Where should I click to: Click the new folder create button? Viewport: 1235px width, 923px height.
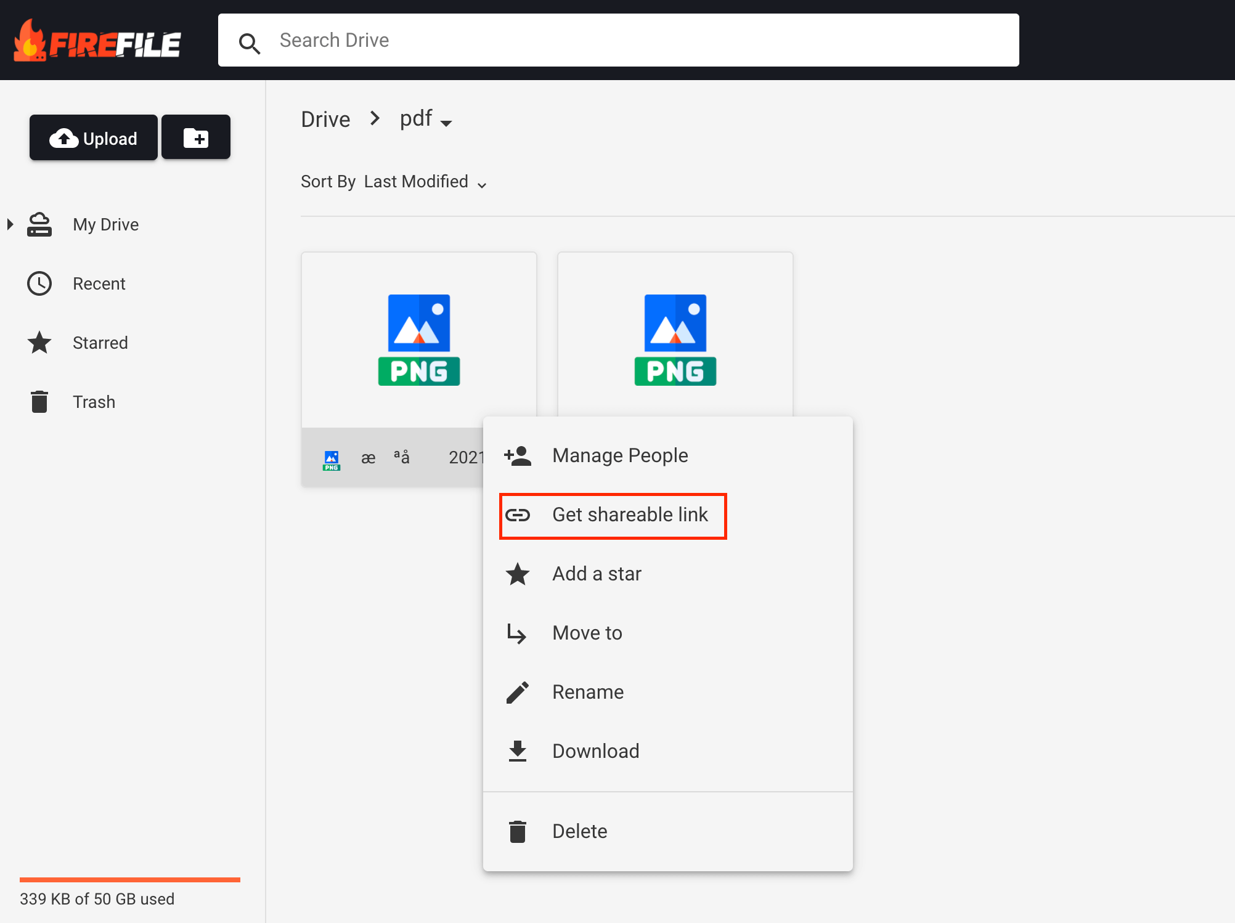[195, 137]
